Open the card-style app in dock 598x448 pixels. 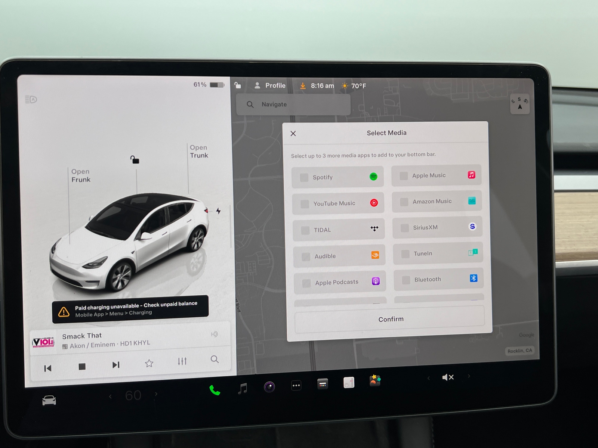[323, 384]
